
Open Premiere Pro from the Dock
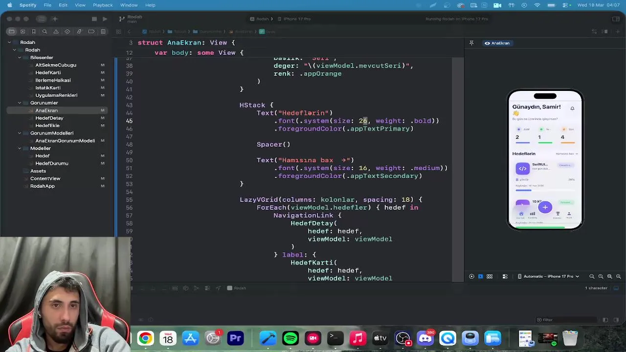236,338
